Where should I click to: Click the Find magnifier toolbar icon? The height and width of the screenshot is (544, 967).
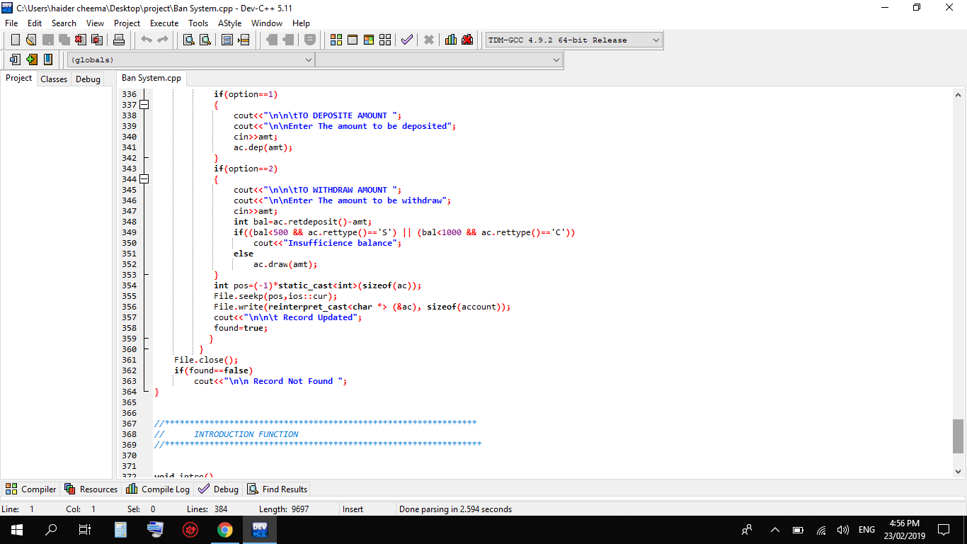[189, 40]
